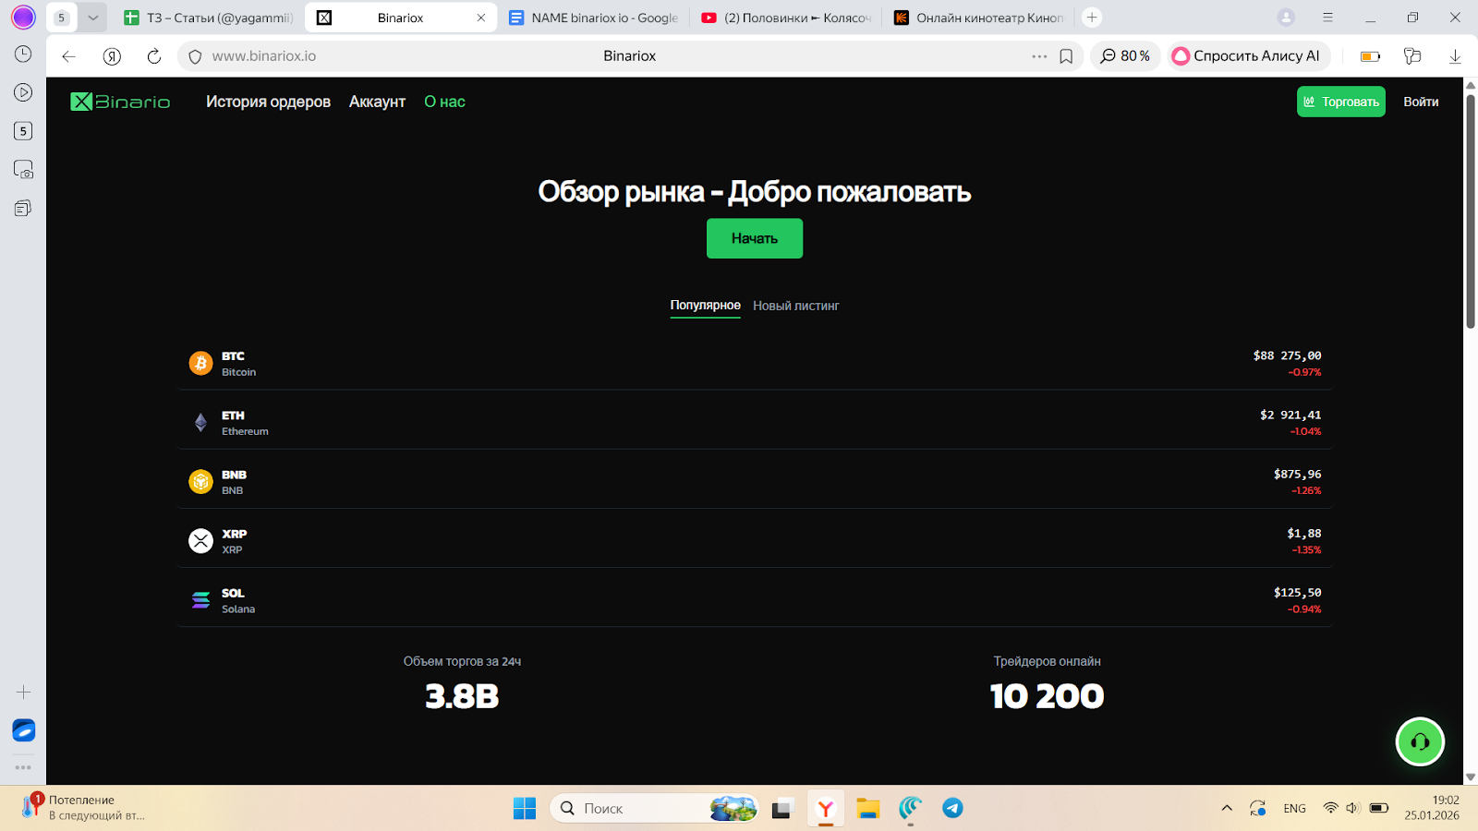Click the Solana coin icon

(x=200, y=600)
